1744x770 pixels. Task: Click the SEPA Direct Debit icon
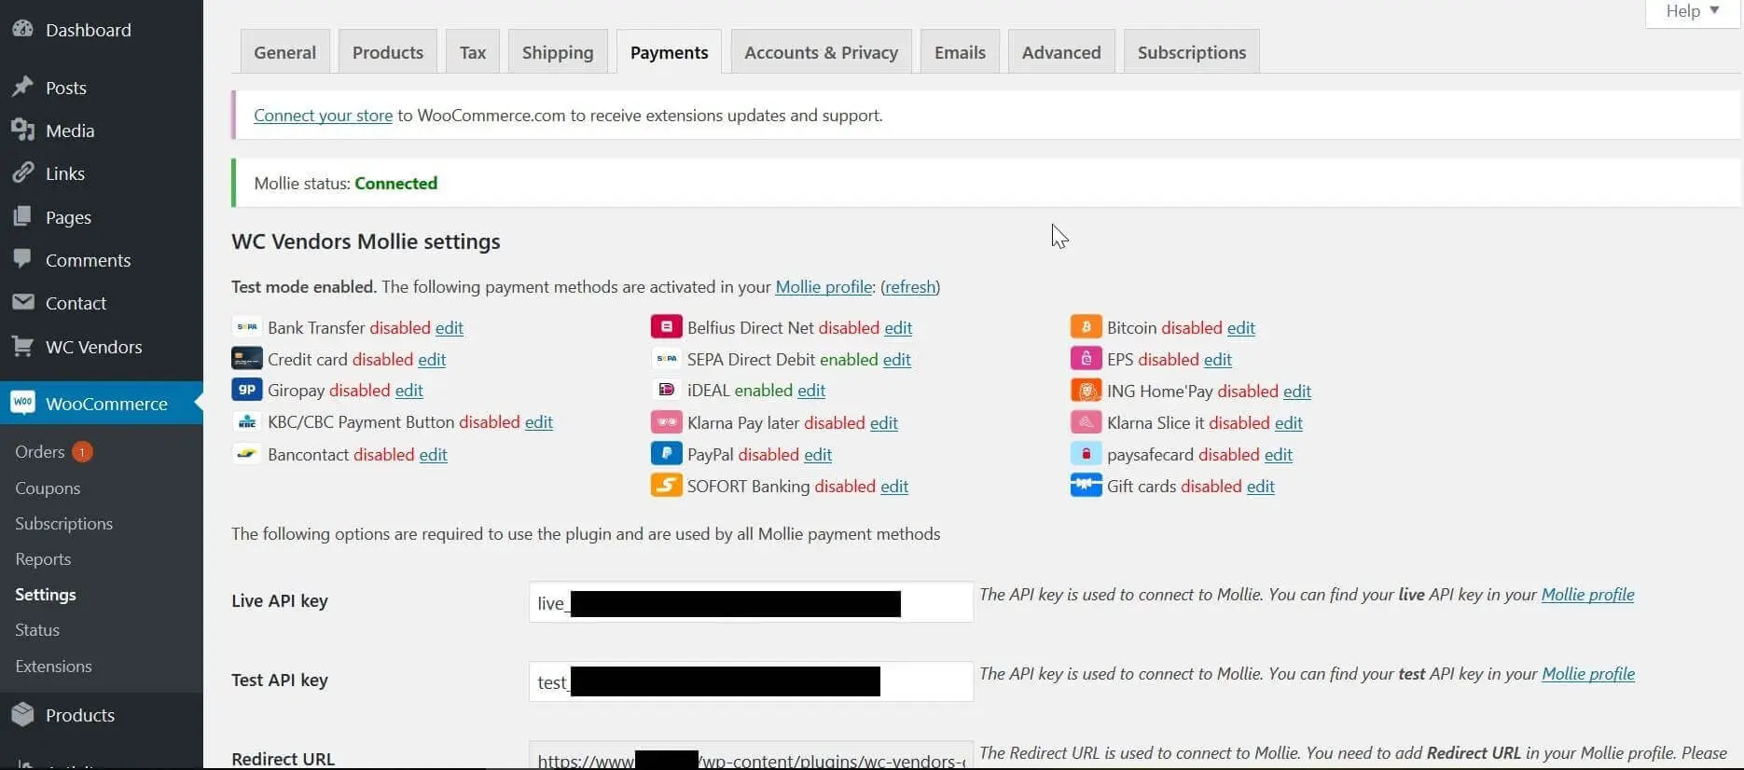tap(666, 359)
